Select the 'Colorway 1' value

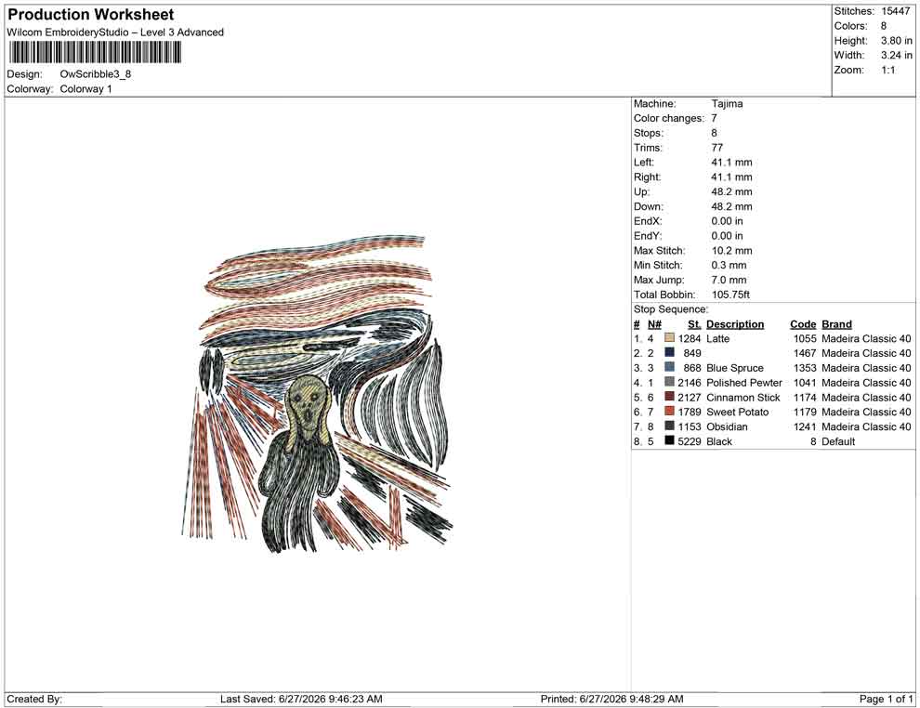[85, 89]
